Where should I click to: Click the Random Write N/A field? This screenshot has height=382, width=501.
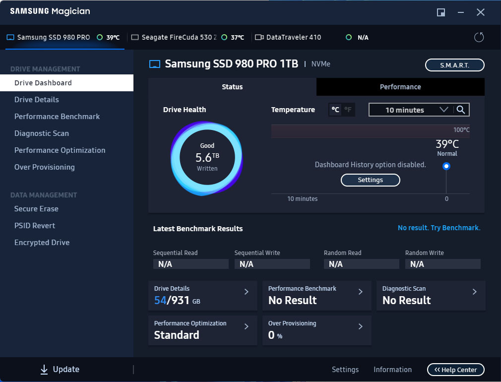click(x=443, y=264)
